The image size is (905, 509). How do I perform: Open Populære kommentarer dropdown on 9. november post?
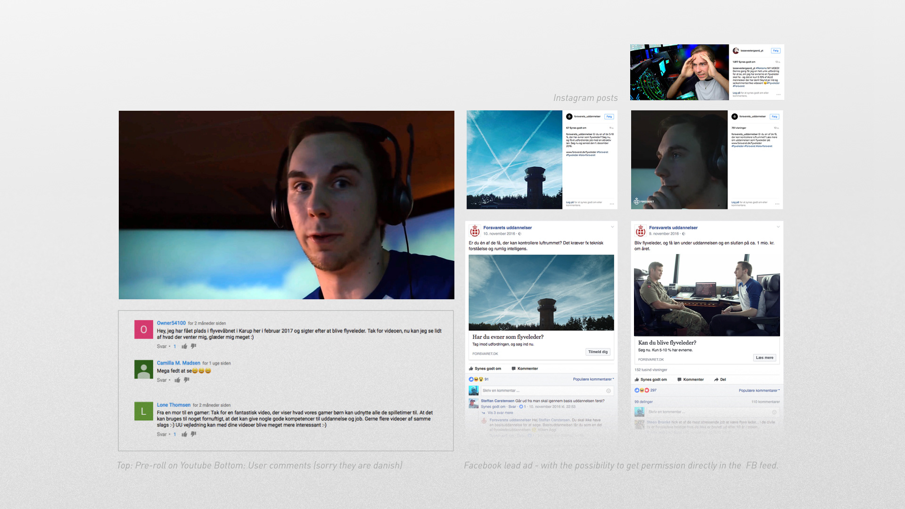click(x=759, y=391)
